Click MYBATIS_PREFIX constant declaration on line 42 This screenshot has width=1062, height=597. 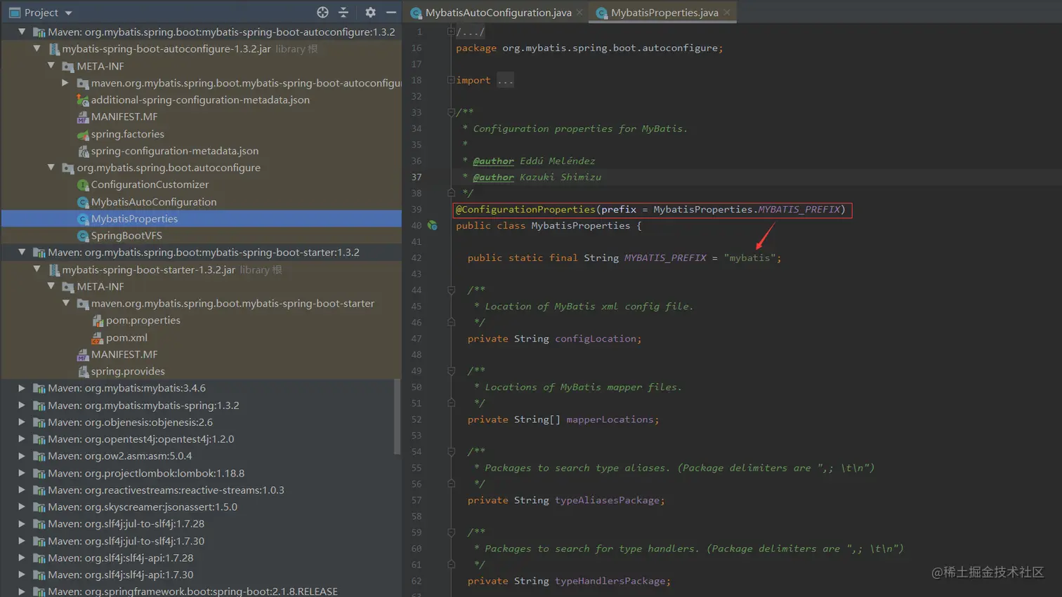[x=665, y=257]
